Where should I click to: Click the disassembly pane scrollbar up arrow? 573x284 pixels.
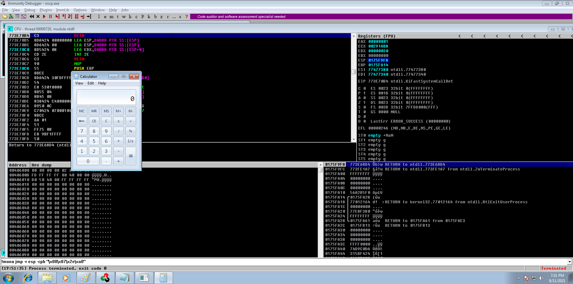tap(354, 36)
